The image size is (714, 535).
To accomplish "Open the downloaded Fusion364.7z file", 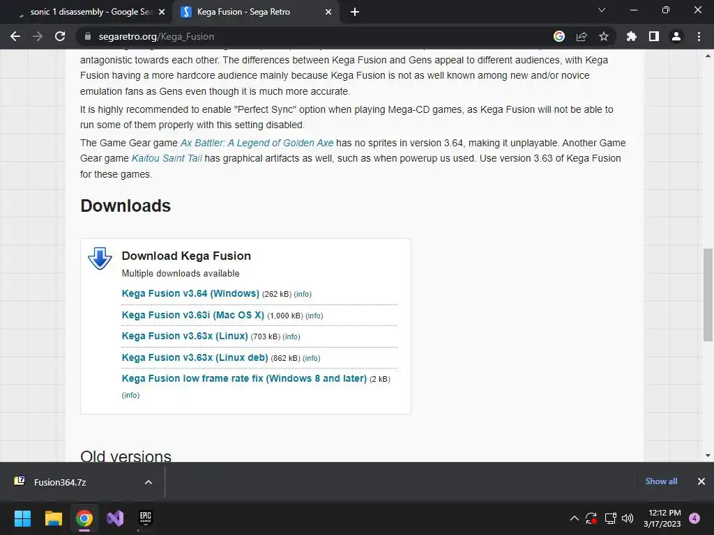I will click(x=60, y=482).
